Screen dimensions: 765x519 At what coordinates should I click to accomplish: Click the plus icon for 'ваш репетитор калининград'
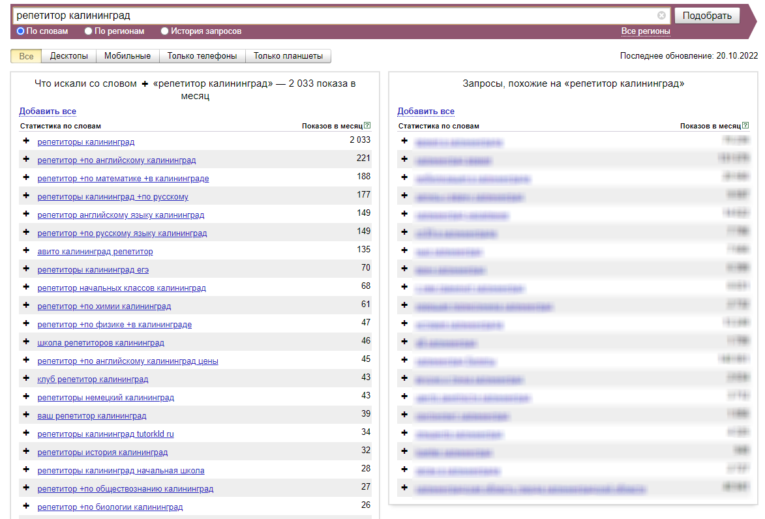click(26, 415)
